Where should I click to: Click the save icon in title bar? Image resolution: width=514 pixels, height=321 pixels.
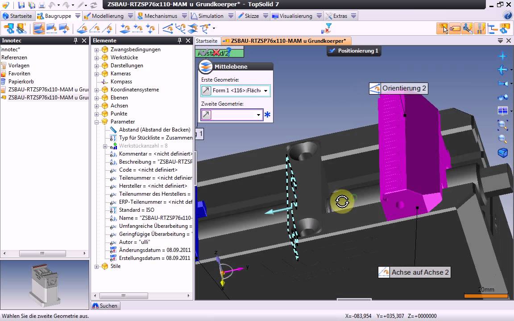click(22, 5)
